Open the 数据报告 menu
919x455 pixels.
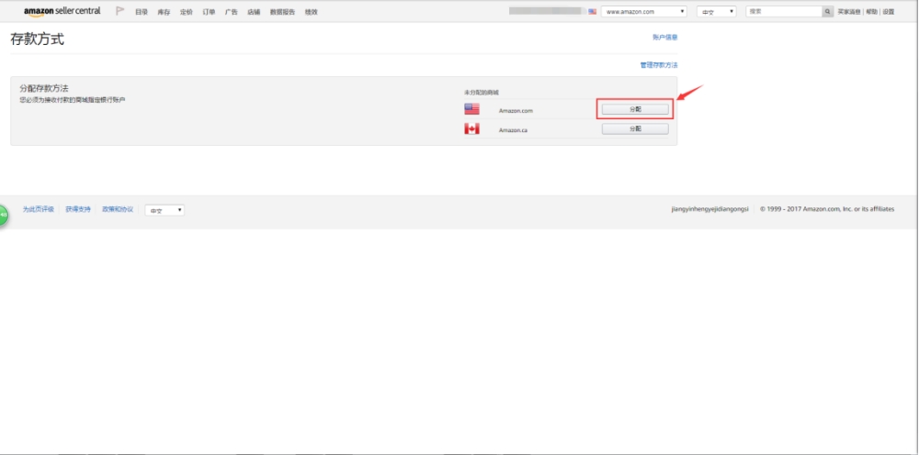(x=282, y=12)
